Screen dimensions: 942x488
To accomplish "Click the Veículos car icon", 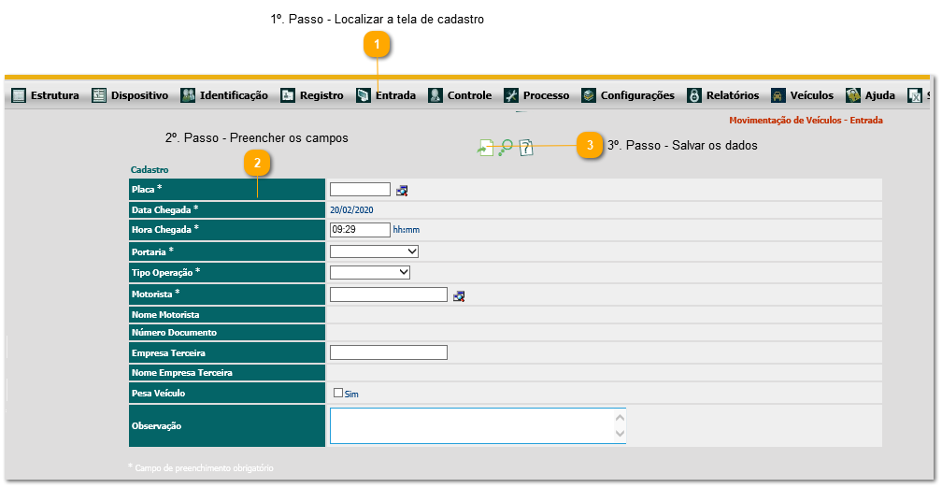I will 778,95.
